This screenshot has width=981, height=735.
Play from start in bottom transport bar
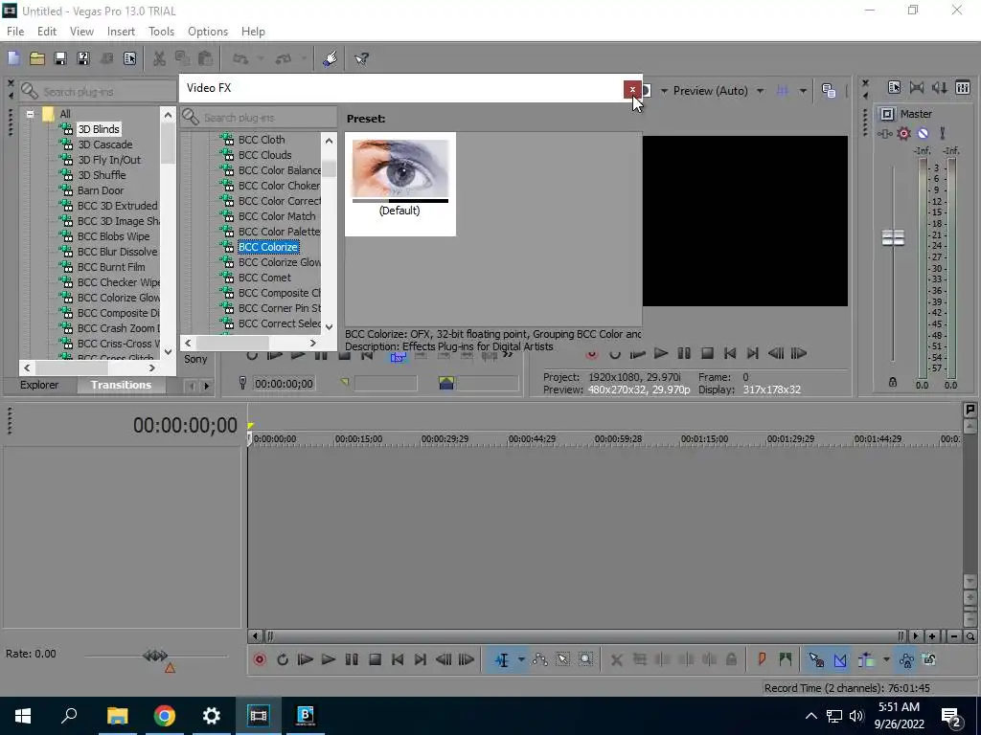point(306,659)
